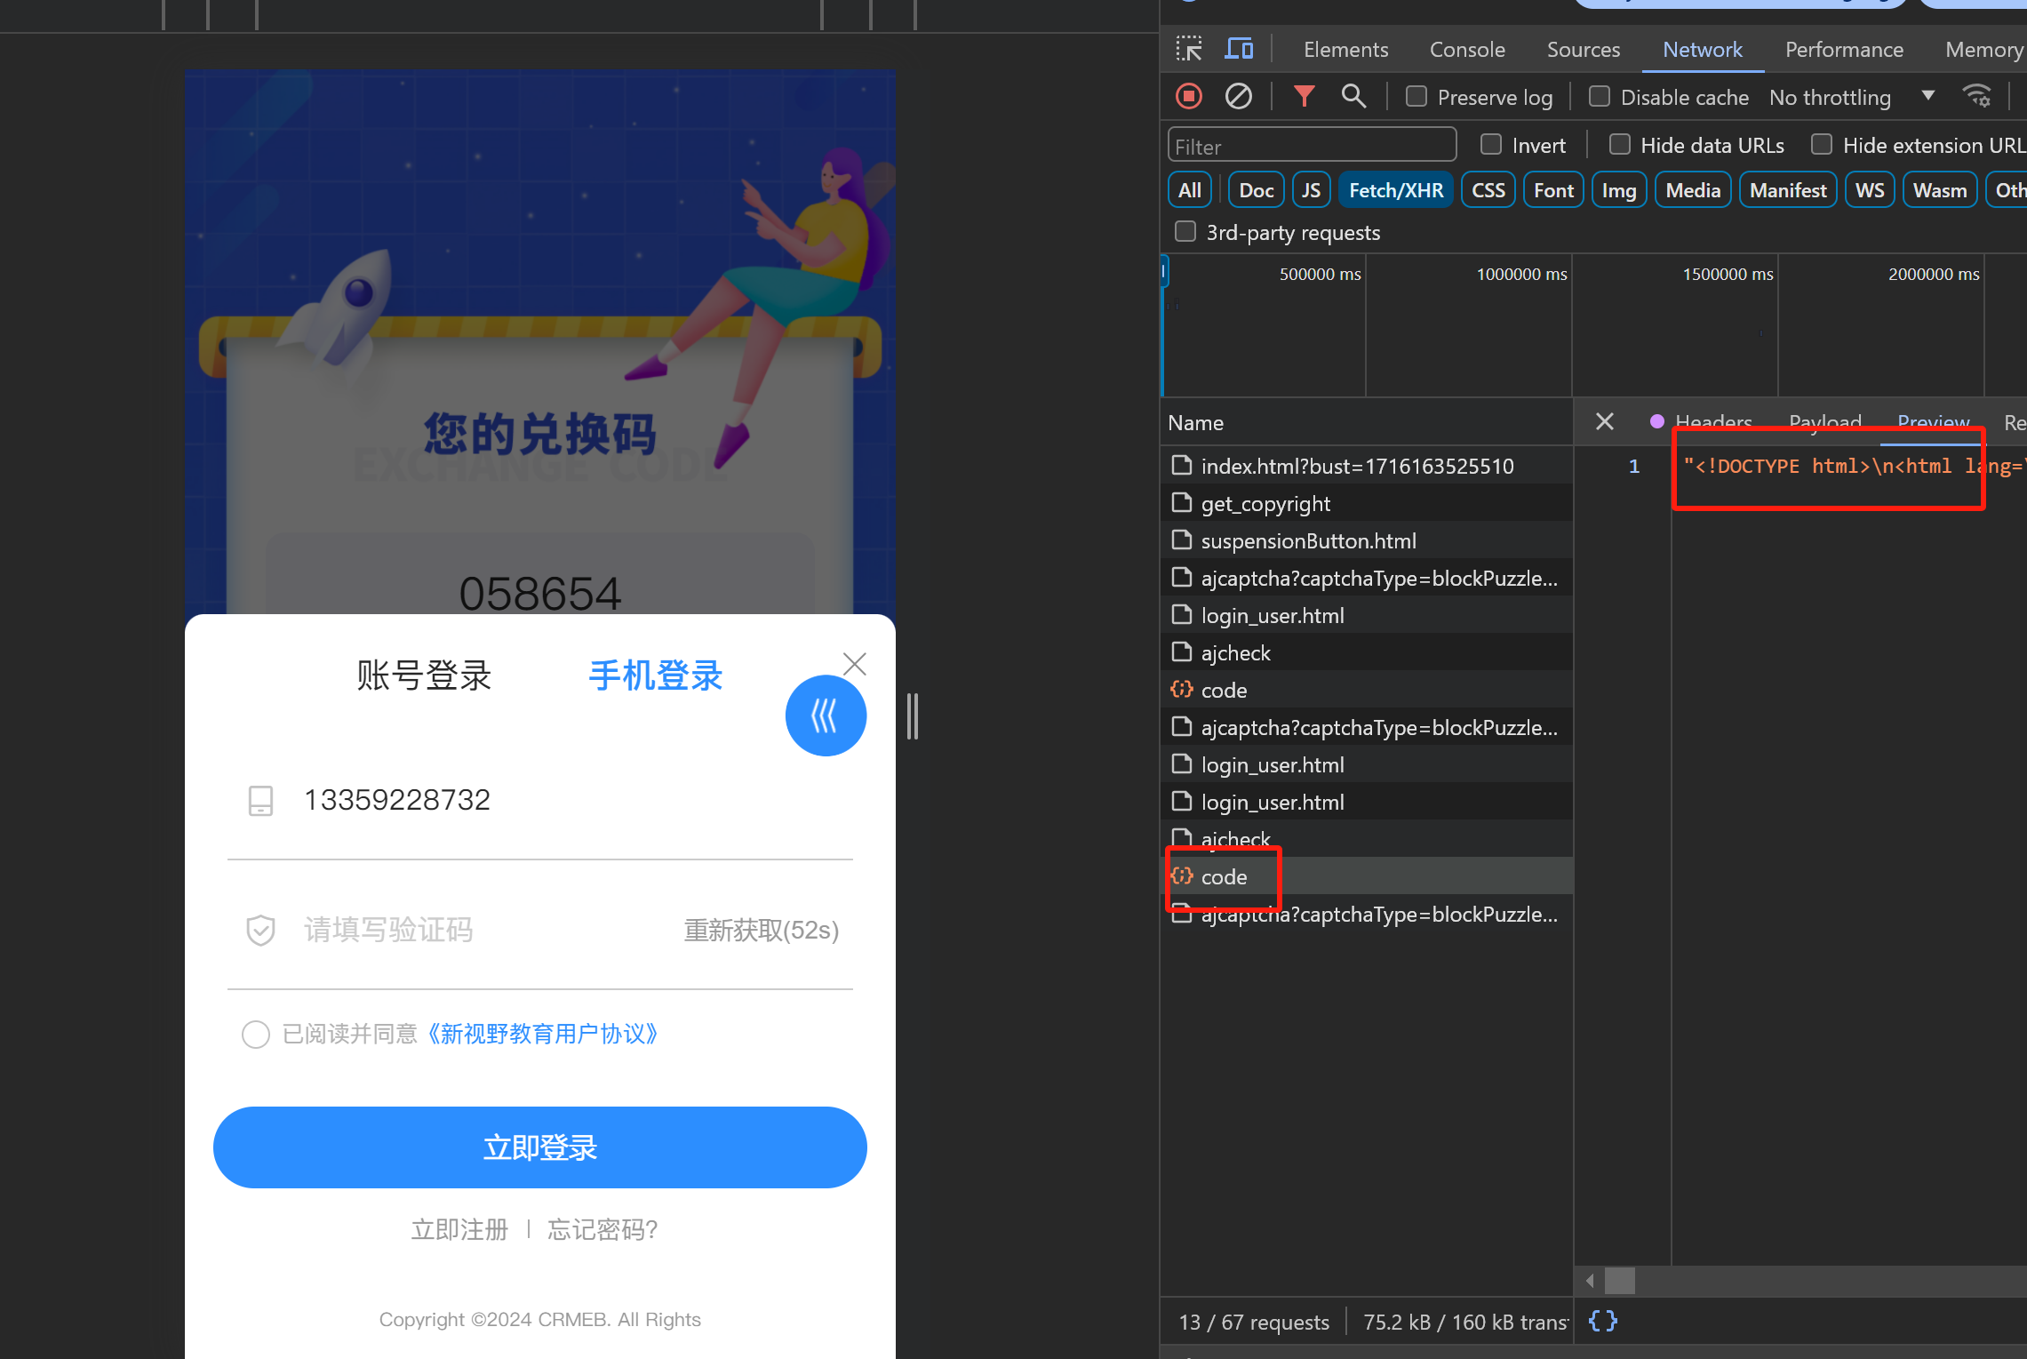The image size is (2027, 1359).
Task: Filter requests by JS
Action: point(1311,189)
